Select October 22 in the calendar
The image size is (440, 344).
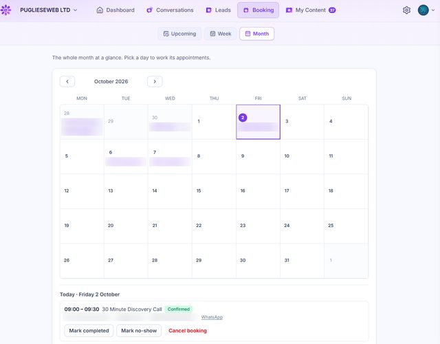[x=214, y=226]
